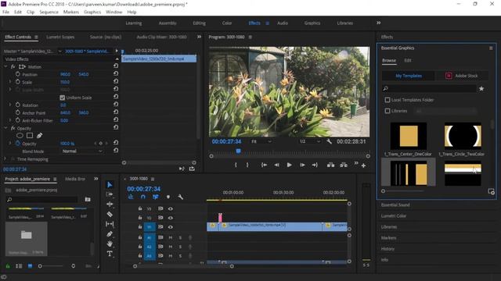
Task: Open timeline display settings wrench
Action: point(180,197)
